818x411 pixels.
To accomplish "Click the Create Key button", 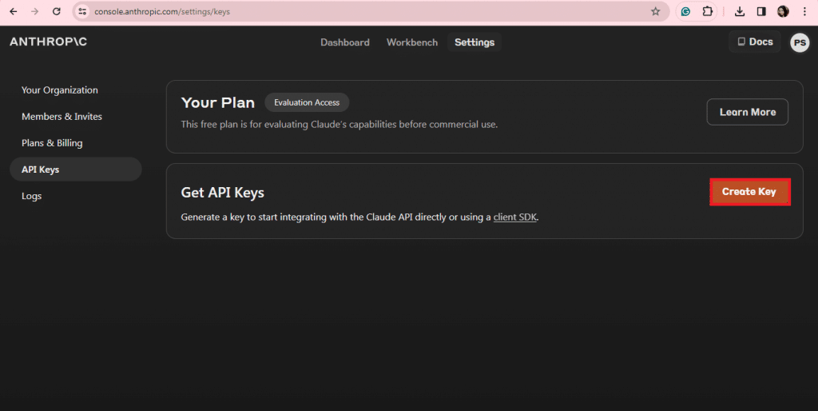I will 749,192.
